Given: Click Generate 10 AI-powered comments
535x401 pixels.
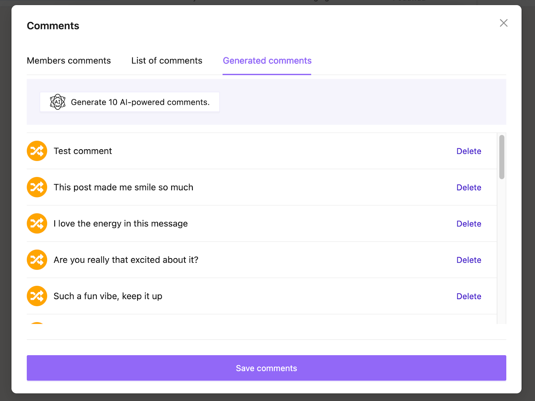Looking at the screenshot, I should pos(130,102).
